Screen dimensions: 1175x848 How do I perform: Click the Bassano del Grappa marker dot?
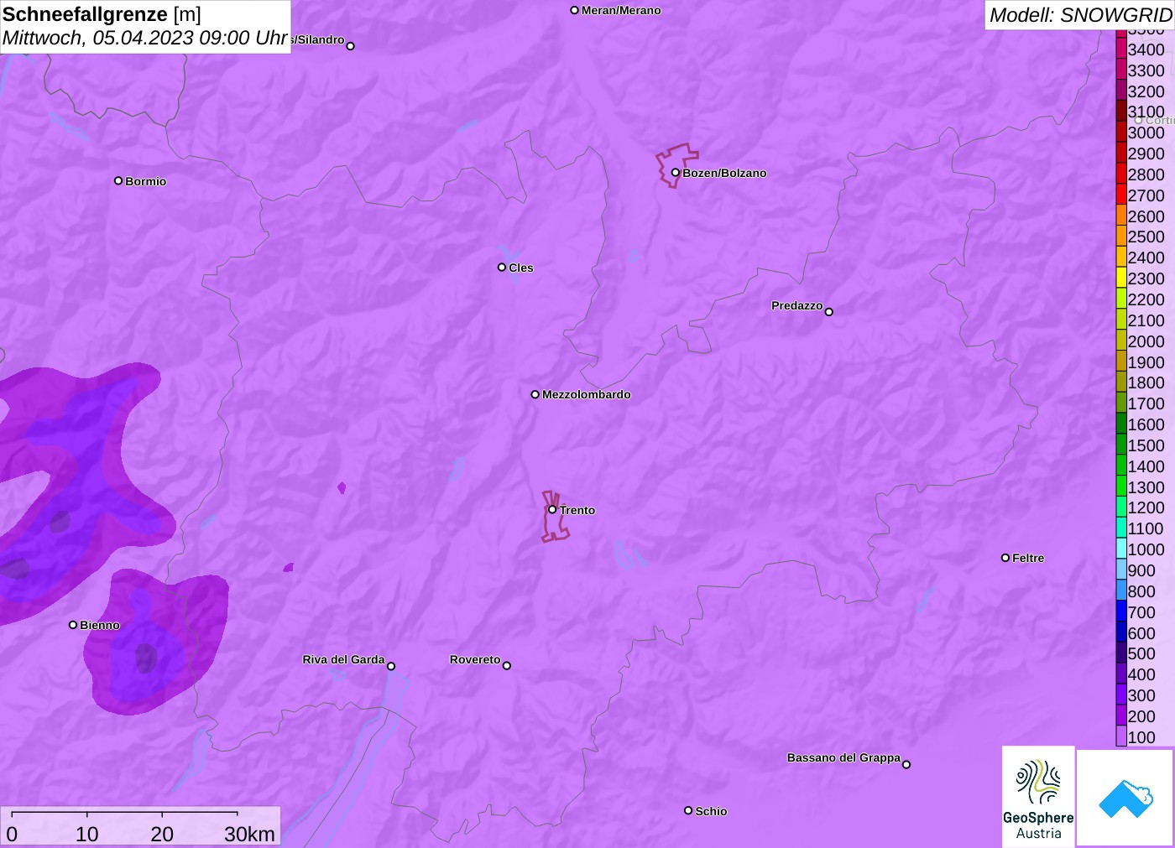[906, 764]
